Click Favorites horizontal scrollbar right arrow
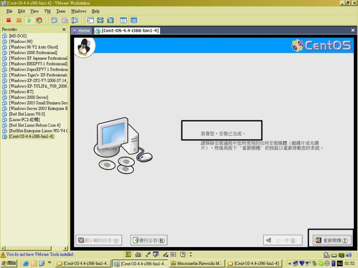358x268 pixels. click(x=66, y=248)
